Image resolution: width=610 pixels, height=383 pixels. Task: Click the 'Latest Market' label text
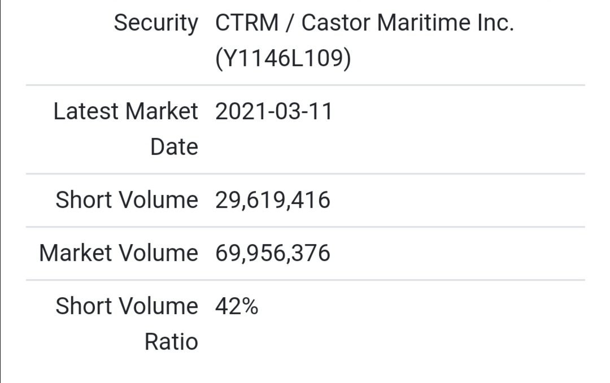coord(125,111)
